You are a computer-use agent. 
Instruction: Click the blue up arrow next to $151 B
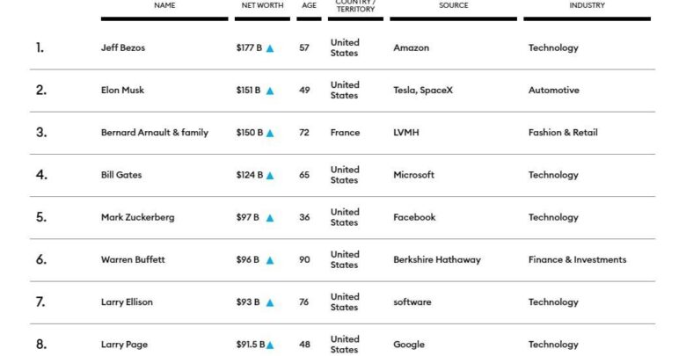(270, 91)
